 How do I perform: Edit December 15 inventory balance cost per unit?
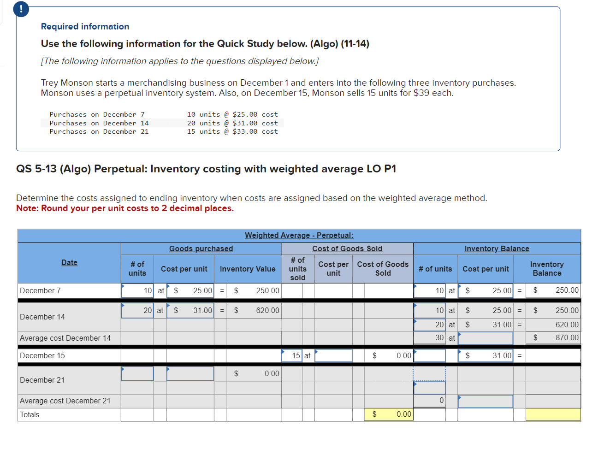(486, 355)
